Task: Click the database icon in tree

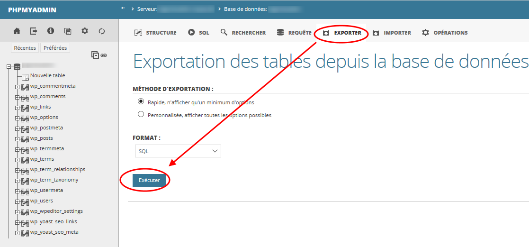Action: pyautogui.click(x=17, y=66)
